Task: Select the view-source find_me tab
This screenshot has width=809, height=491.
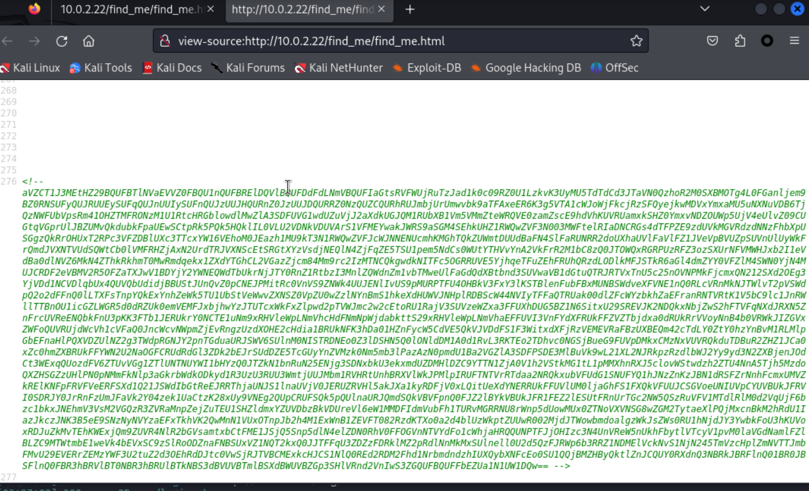Action: point(309,10)
